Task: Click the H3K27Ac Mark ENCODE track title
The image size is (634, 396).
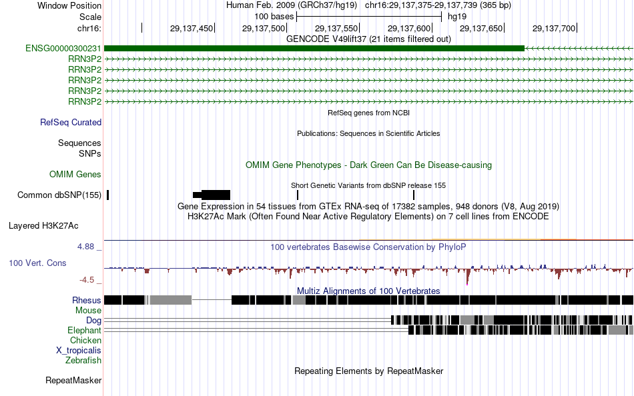Action: (368, 216)
